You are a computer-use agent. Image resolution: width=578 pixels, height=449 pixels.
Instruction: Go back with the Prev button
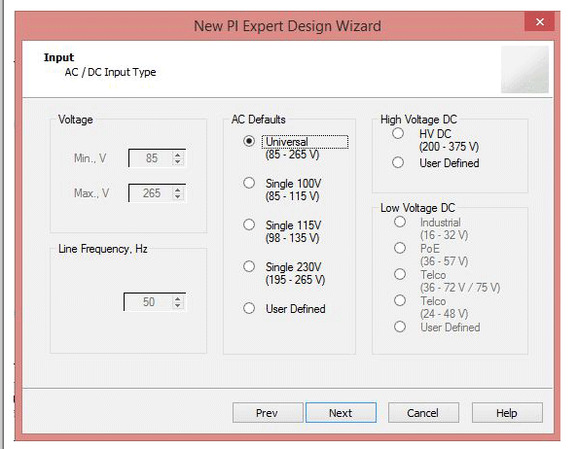pos(268,413)
